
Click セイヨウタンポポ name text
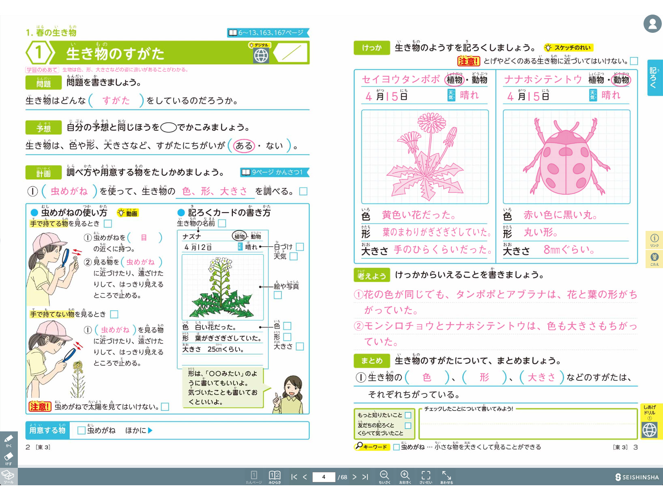(x=401, y=79)
